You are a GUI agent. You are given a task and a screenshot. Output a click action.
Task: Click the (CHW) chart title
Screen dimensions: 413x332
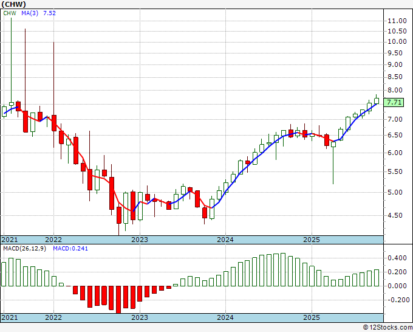14,4
